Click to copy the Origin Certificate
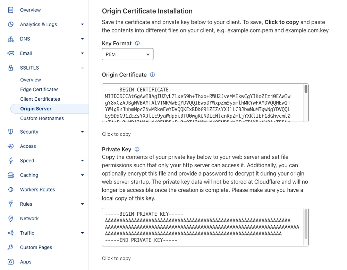This screenshot has height=270, width=347. click(116, 134)
